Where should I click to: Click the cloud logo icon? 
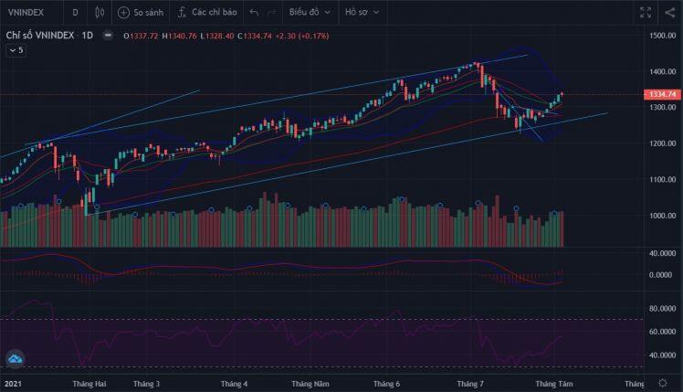[x=16, y=359]
